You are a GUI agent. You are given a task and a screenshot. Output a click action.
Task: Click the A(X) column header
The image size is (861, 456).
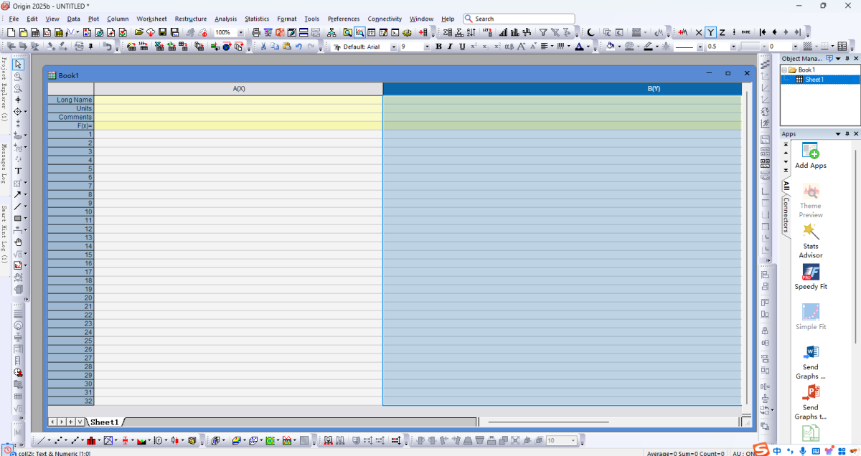(238, 89)
